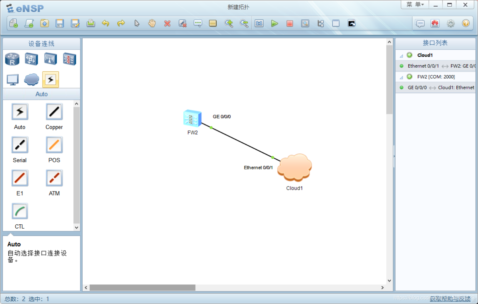Click cable panel scroll up arrow
Viewport: 478px width, 304px height.
click(x=77, y=104)
